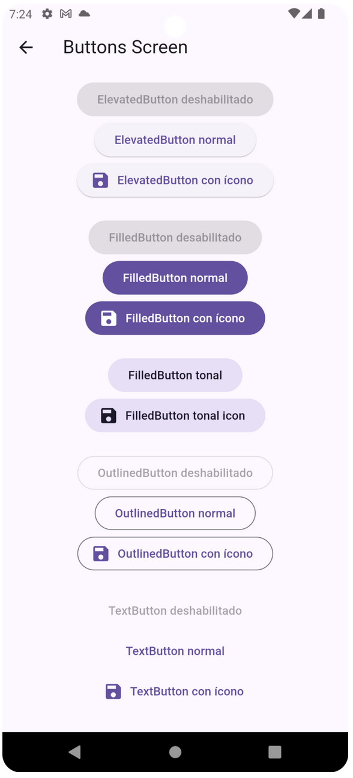This screenshot has height=778, width=353.
Task: Click ElevatedButton normal
Action: [x=175, y=140]
